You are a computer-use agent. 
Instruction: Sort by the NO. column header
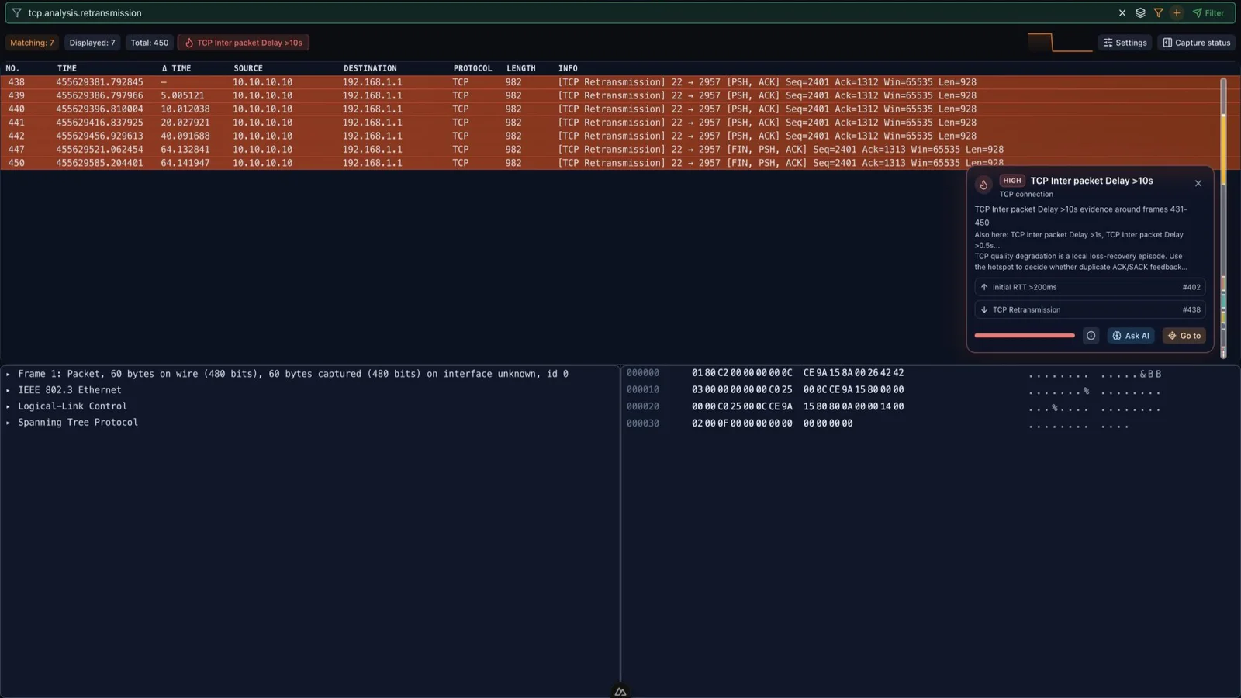point(12,68)
